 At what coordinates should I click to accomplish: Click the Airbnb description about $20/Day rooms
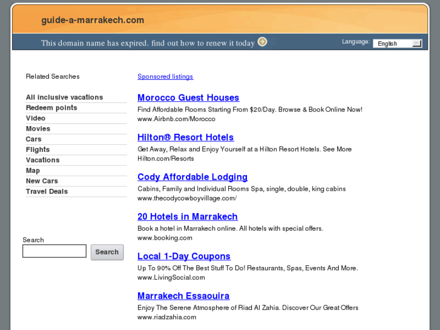pyautogui.click(x=250, y=110)
